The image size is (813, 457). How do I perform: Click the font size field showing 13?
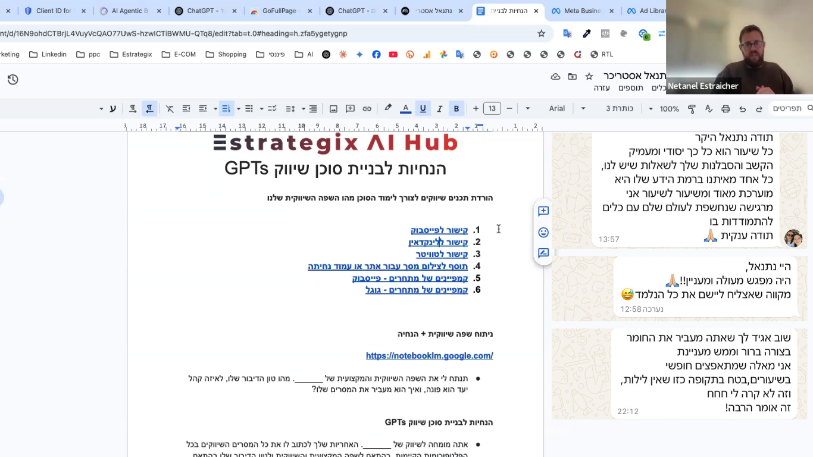[492, 108]
